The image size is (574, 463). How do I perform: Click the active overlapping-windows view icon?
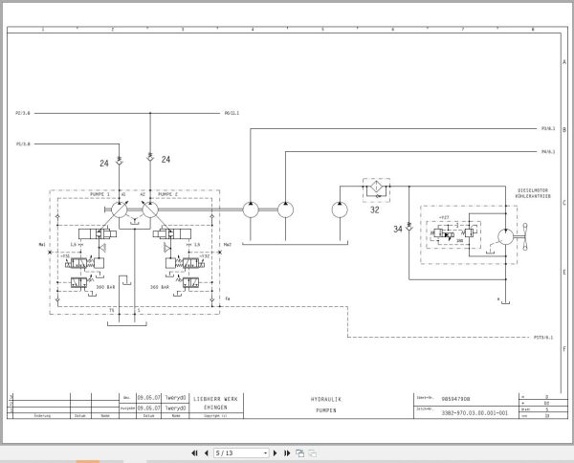click(299, 453)
